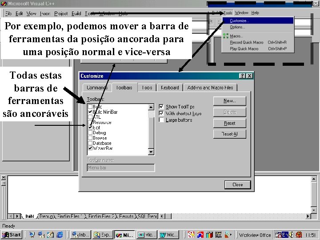
Task: Open the Windows Start menu
Action: point(12,235)
